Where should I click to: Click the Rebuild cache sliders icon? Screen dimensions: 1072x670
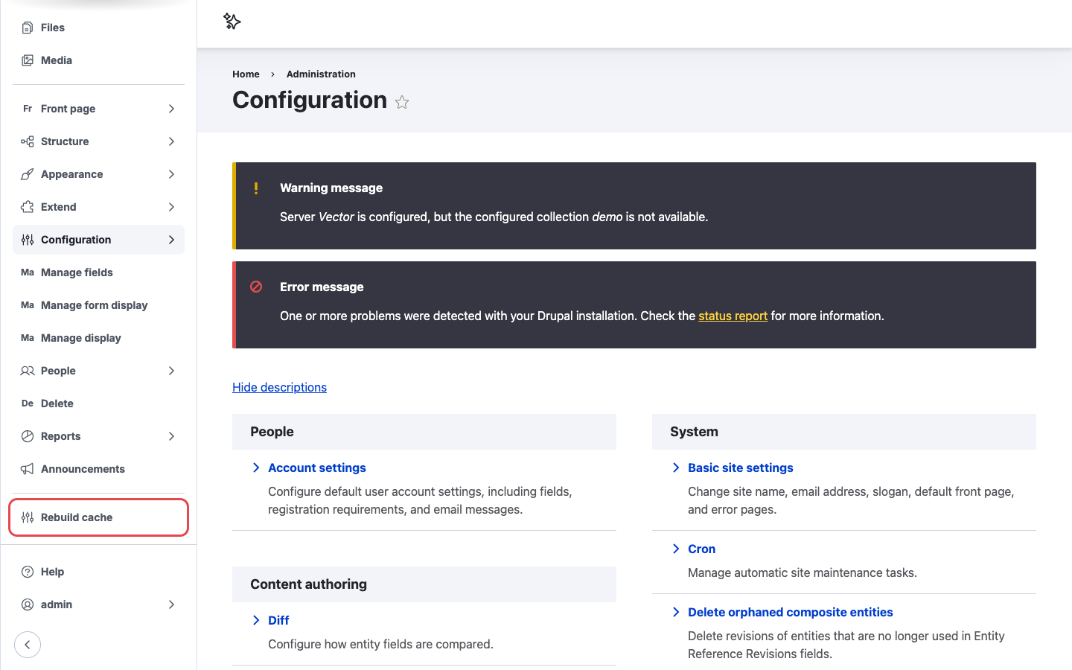click(28, 517)
